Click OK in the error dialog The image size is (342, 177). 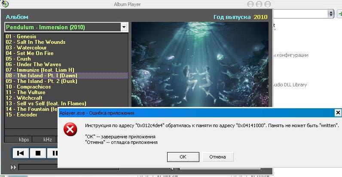pos(183,157)
